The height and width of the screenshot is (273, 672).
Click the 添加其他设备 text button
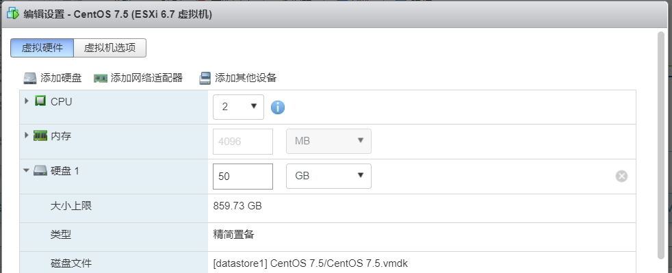point(246,78)
